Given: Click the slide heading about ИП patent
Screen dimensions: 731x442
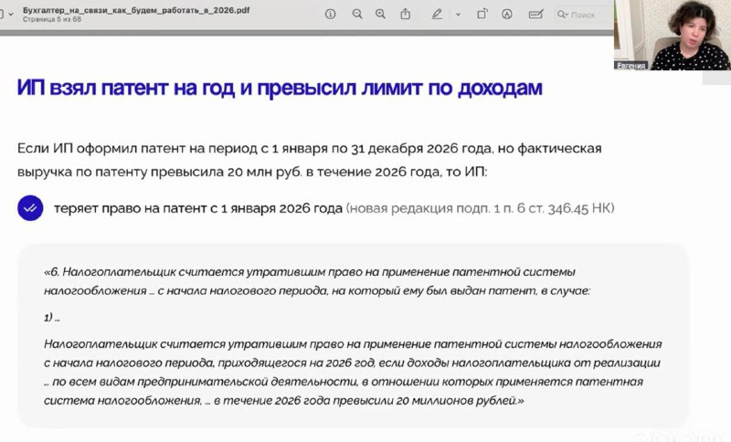Looking at the screenshot, I should 279,89.
